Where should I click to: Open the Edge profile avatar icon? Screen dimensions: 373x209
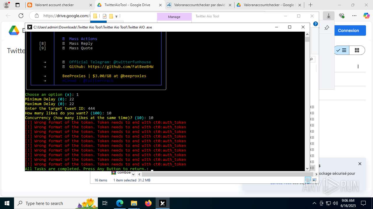pos(6,5)
